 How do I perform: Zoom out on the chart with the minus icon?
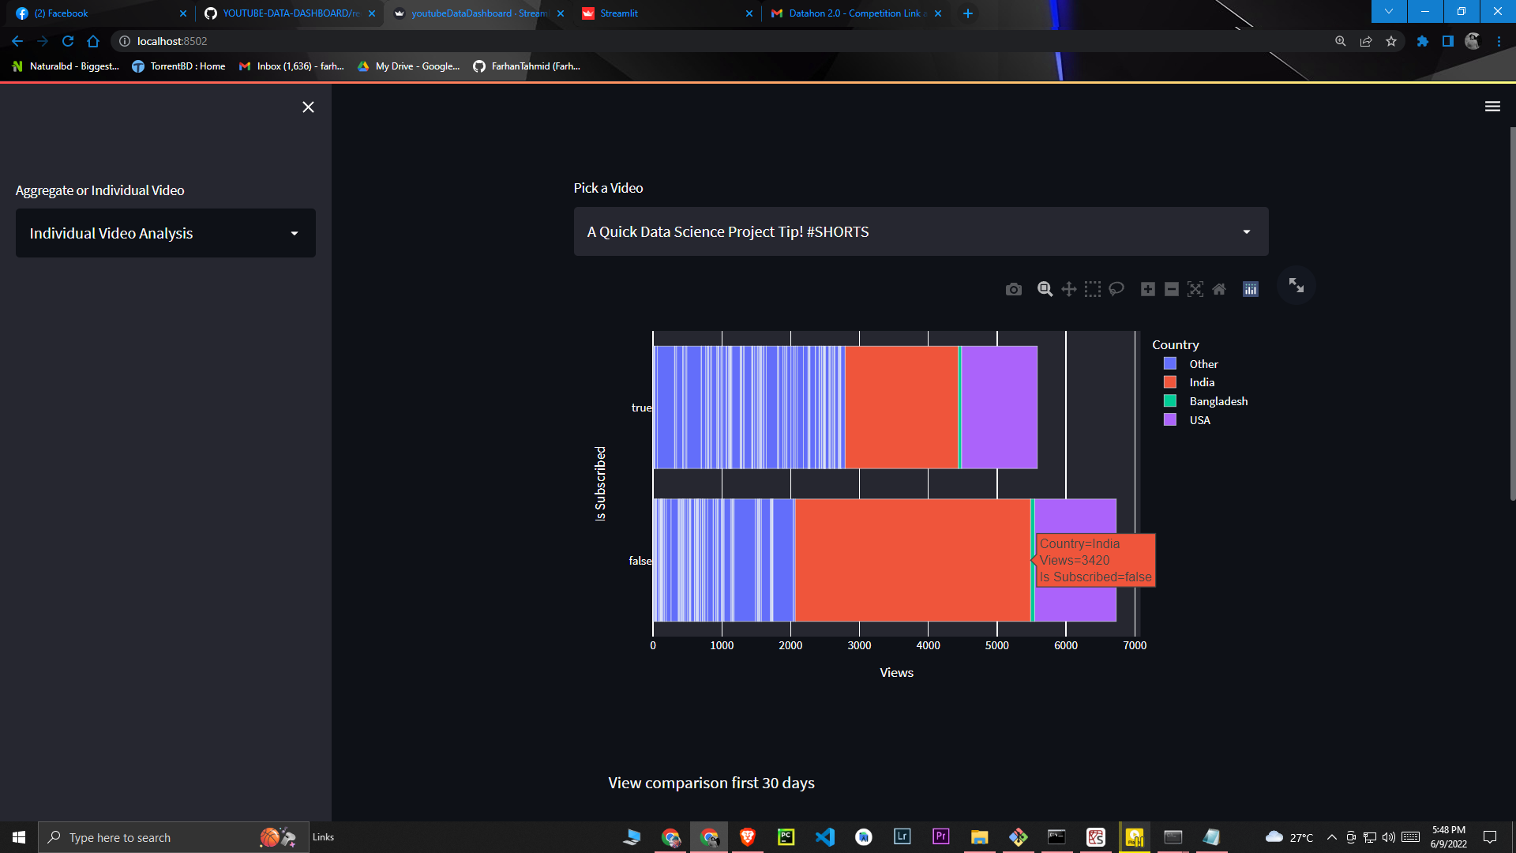(x=1172, y=289)
